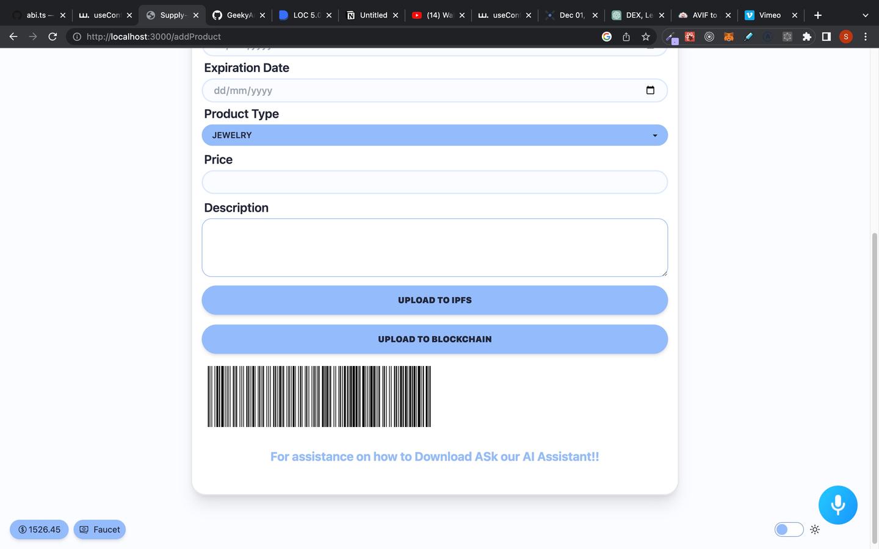Click UPLOAD TO IPFS button
This screenshot has height=549, width=879.
pyautogui.click(x=435, y=300)
